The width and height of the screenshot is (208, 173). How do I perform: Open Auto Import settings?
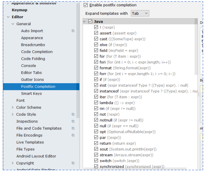[x=32, y=31]
